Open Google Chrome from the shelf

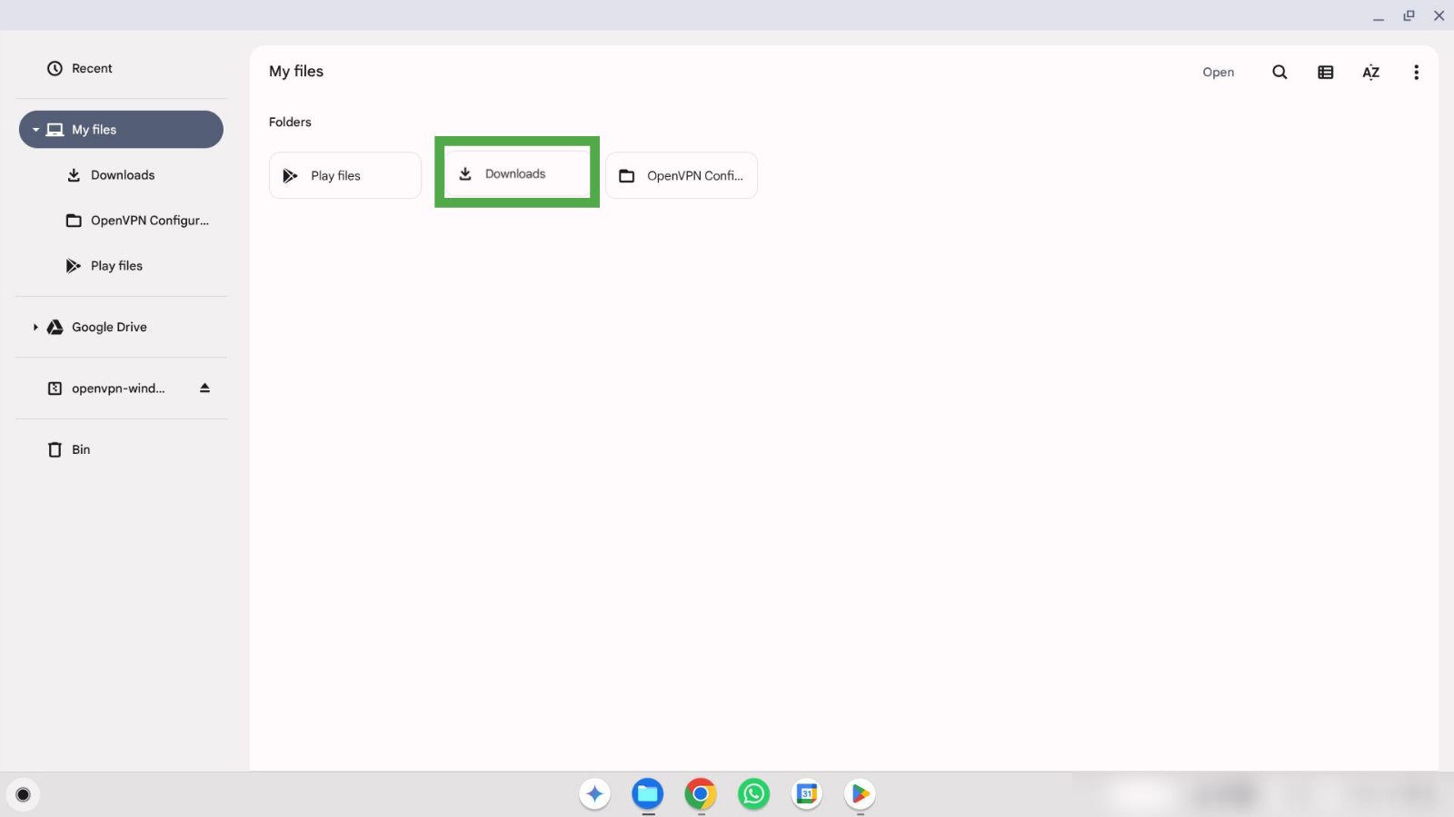[701, 794]
